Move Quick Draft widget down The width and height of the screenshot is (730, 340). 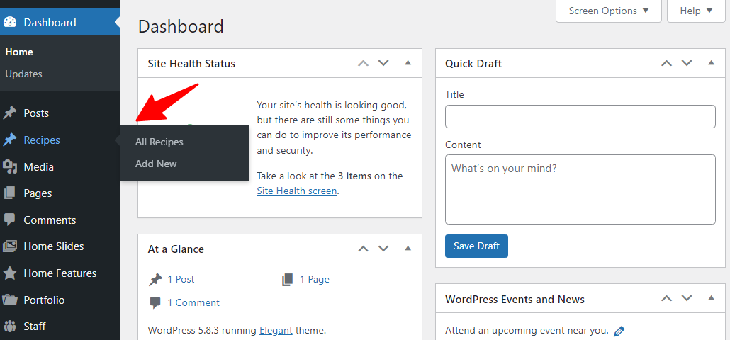pyautogui.click(x=687, y=63)
